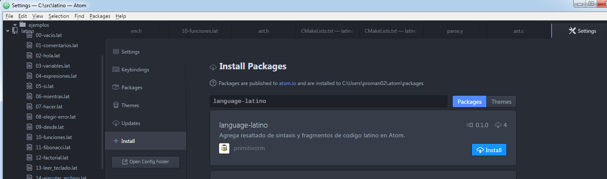Collapse the ejemplos folder chevron
This screenshot has width=607, height=179.
(15, 25)
